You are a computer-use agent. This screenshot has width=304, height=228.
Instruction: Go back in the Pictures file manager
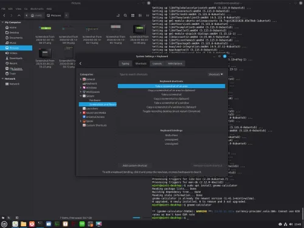point(4,15)
